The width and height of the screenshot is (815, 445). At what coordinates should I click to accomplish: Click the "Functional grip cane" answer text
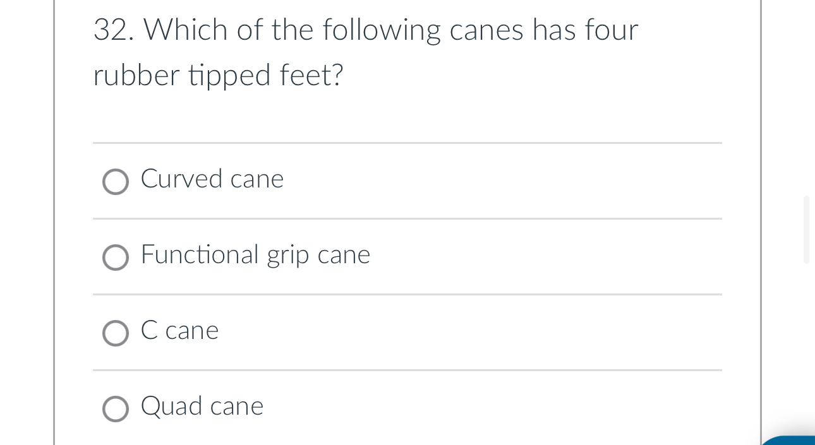pyautogui.click(x=255, y=256)
